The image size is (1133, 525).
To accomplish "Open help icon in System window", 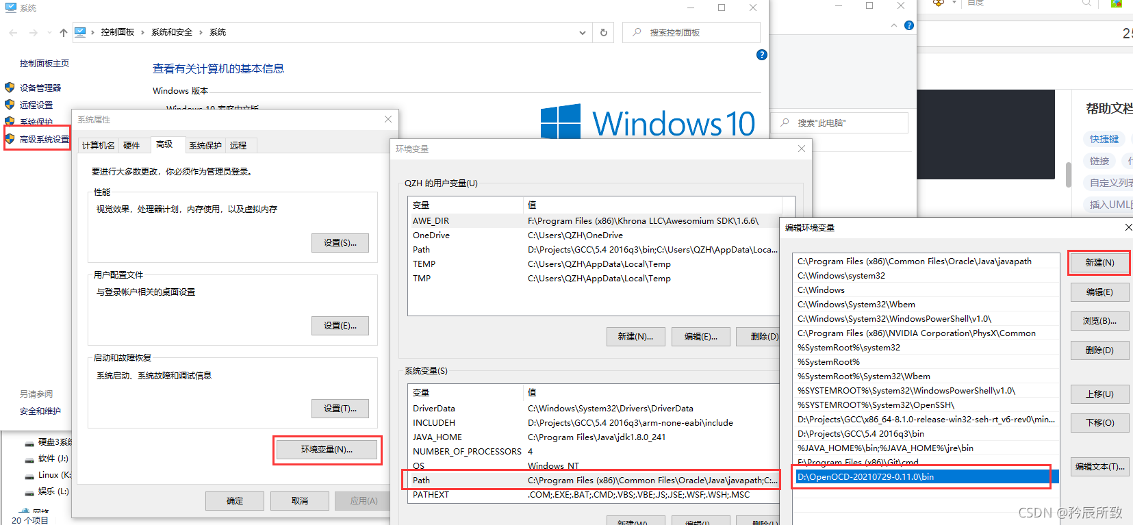I will tap(762, 55).
